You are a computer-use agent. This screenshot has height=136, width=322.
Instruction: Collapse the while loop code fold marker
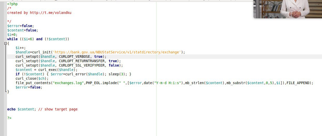coord(5,44)
